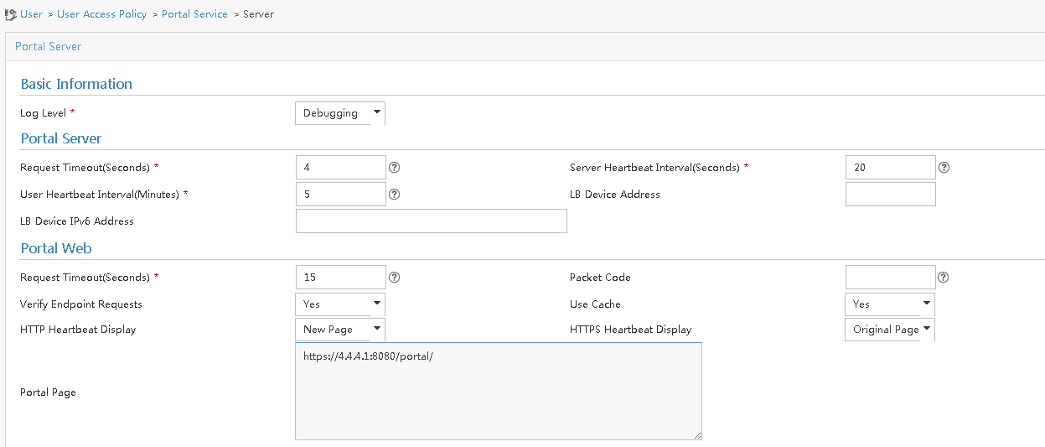Click the Portal Server section heading

coord(61,139)
